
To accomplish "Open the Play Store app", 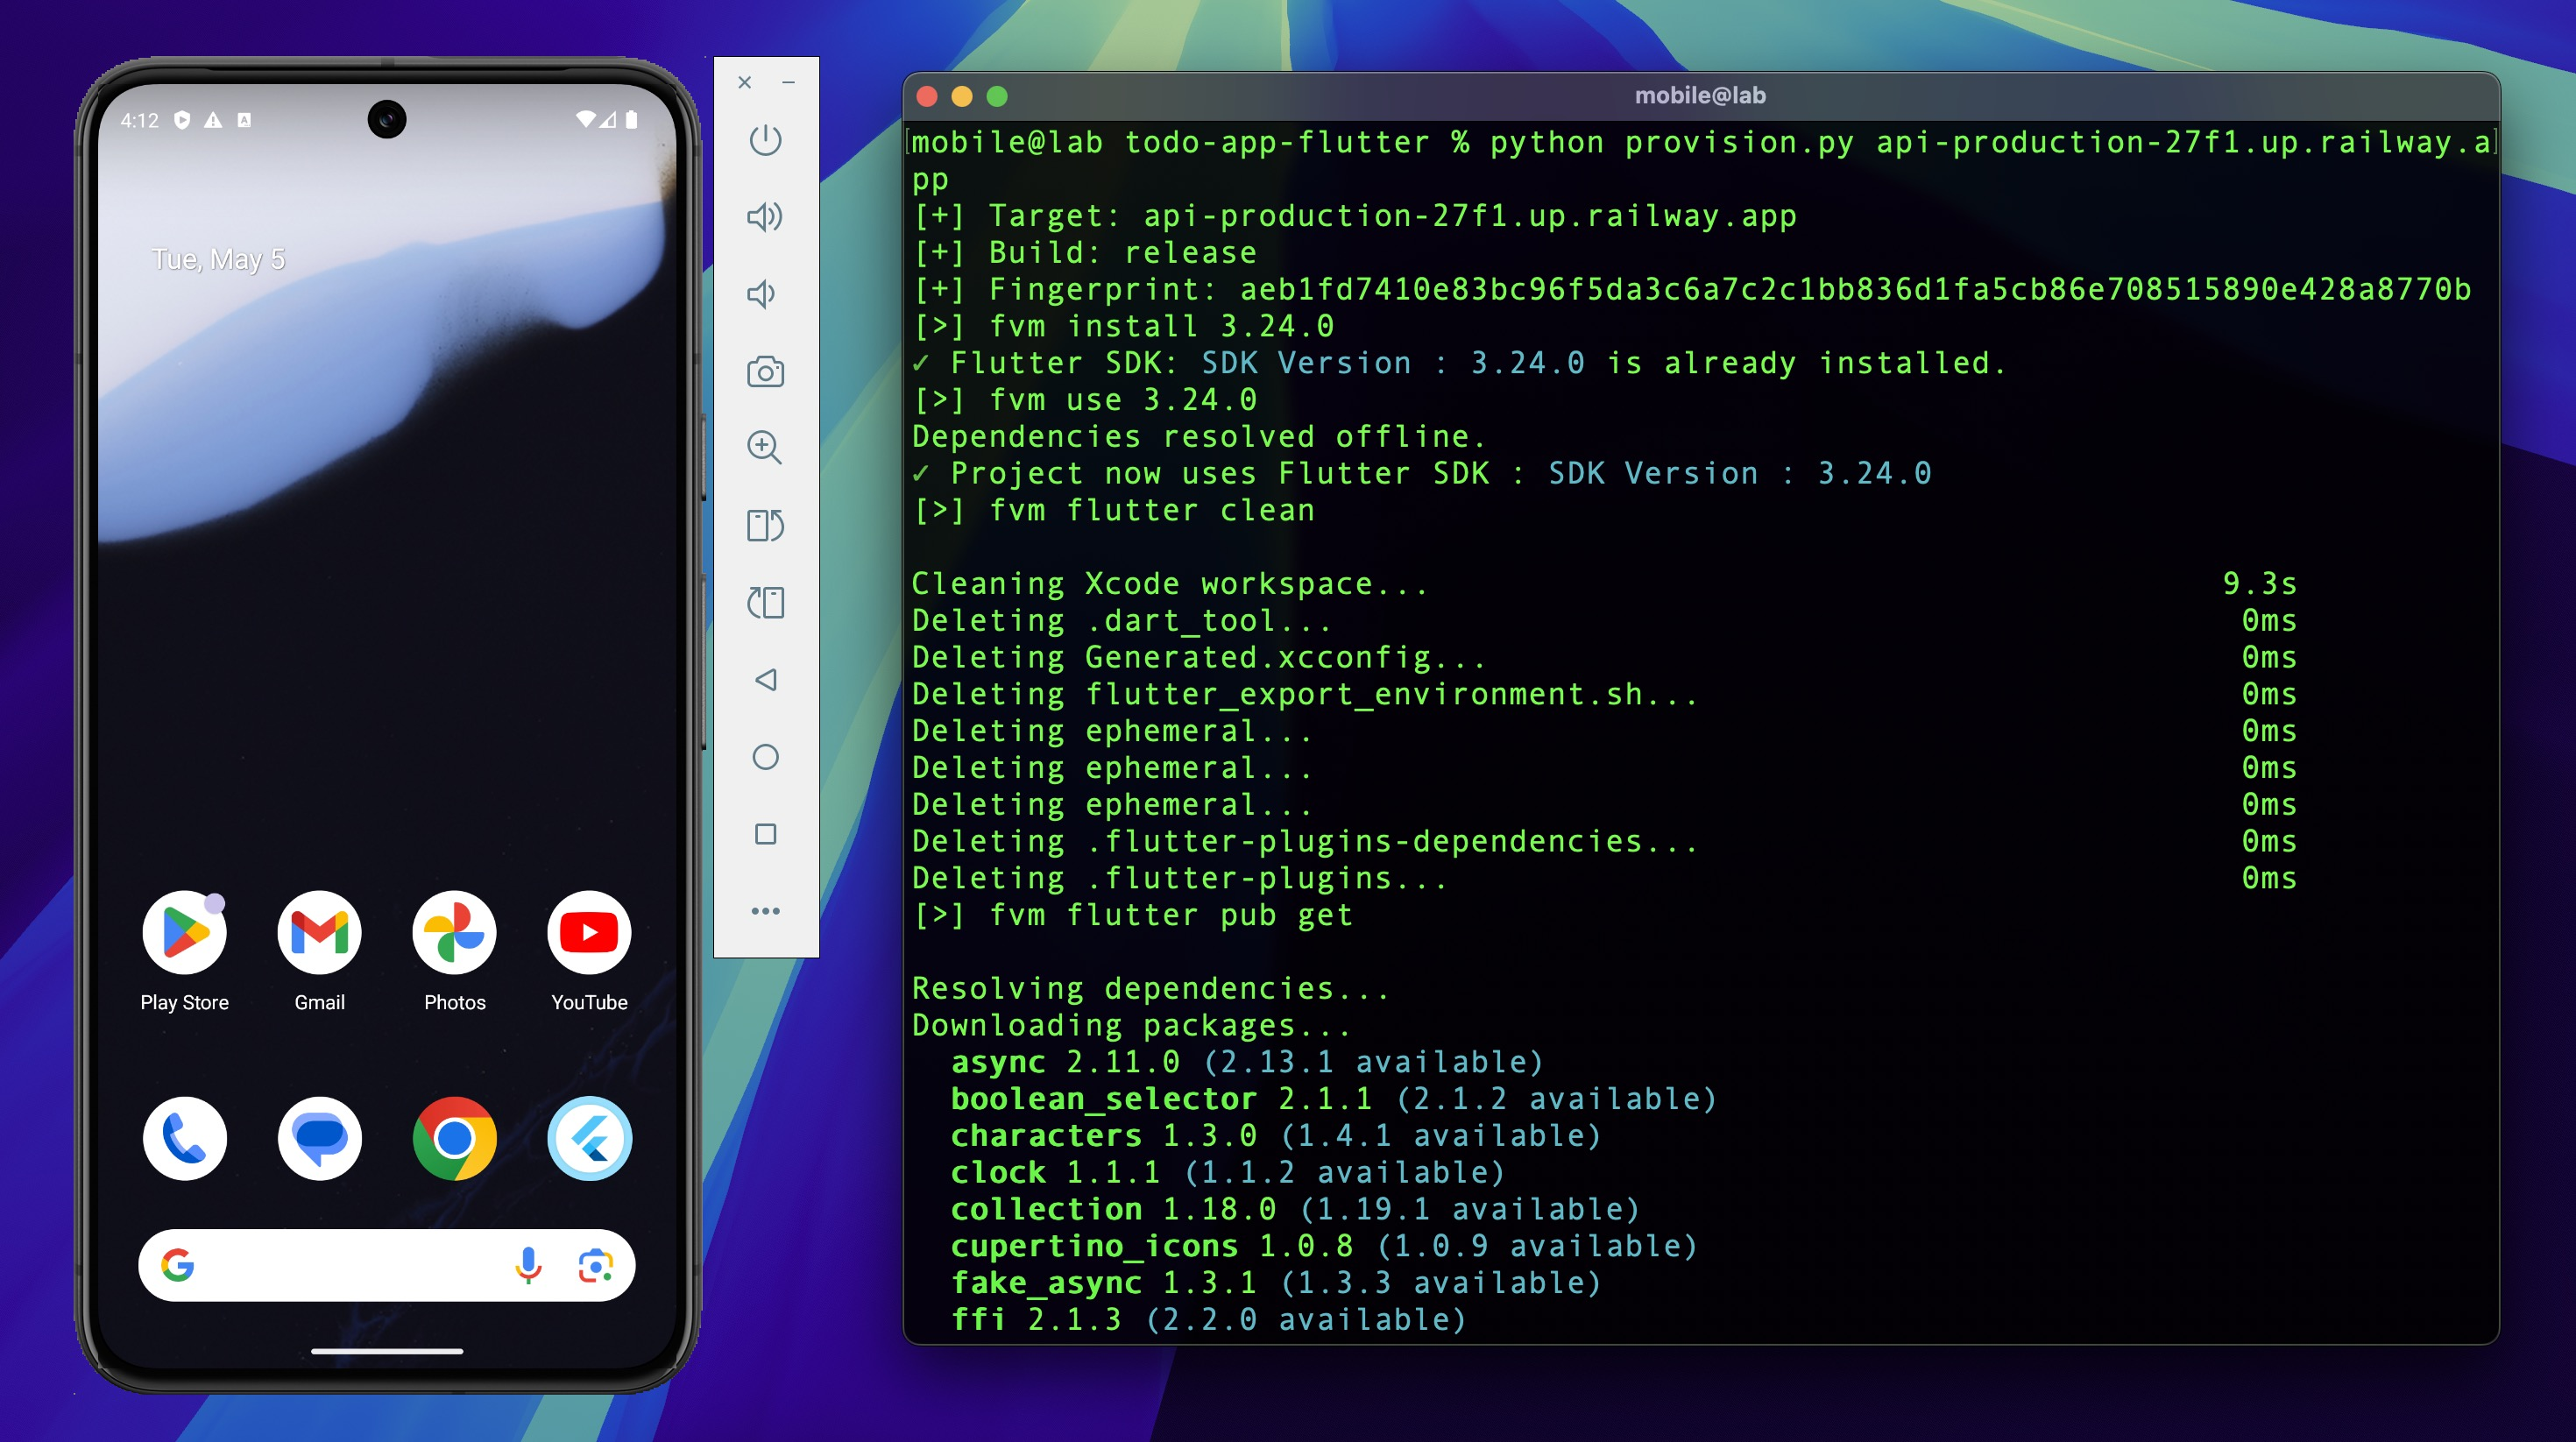I will coord(185,932).
